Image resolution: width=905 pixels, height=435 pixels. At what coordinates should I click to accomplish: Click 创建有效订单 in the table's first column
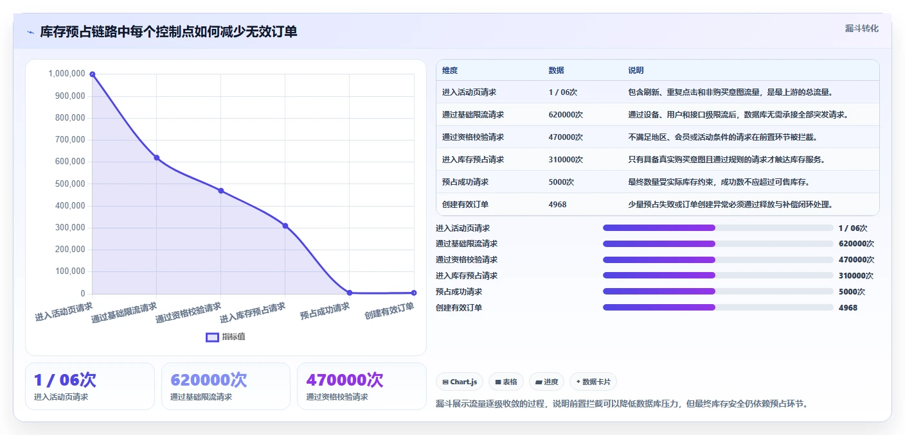click(x=465, y=205)
